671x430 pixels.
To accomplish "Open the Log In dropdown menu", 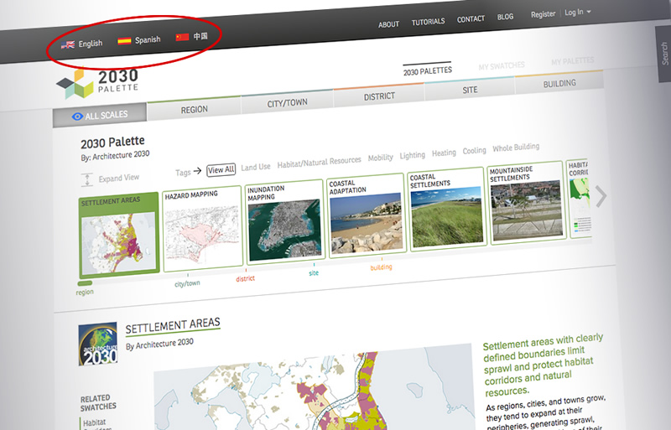I will coord(578,13).
